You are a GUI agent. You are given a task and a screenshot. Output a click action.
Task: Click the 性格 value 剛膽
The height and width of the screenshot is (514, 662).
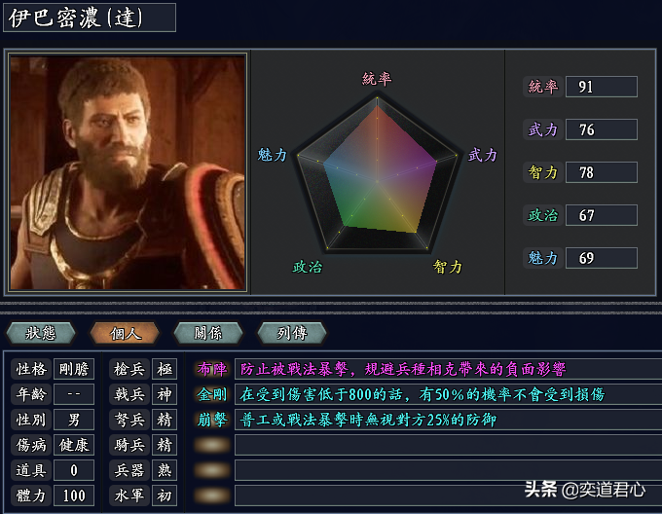[x=74, y=369]
